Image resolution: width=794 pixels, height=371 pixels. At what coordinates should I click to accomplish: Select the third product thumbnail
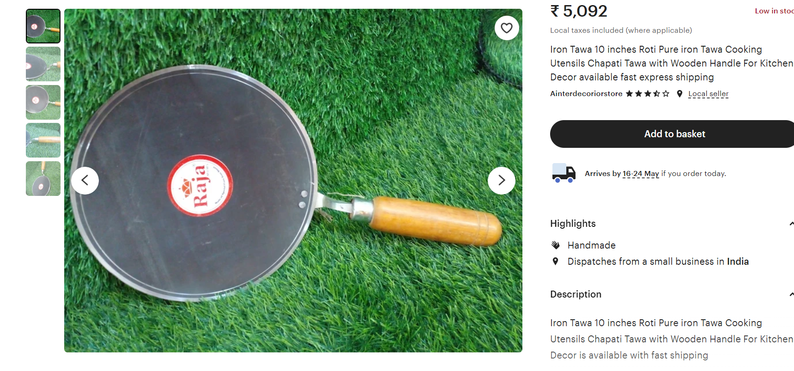pyautogui.click(x=43, y=102)
